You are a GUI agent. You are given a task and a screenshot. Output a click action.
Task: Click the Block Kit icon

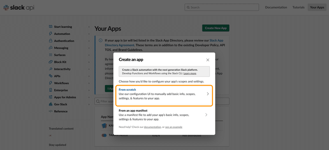pyautogui.click(x=50, y=62)
